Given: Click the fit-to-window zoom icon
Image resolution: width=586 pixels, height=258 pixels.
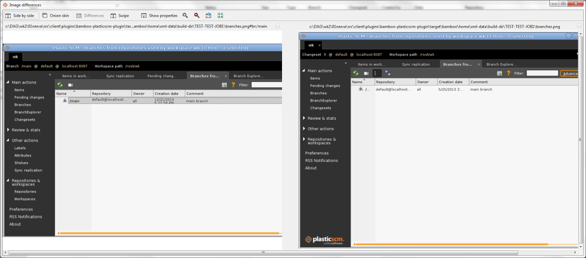Looking at the screenshot, I should click(x=220, y=15).
